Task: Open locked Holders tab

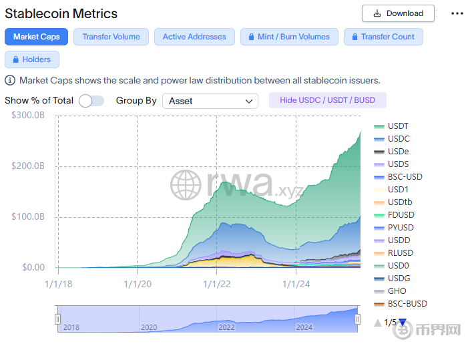Action: (x=32, y=59)
